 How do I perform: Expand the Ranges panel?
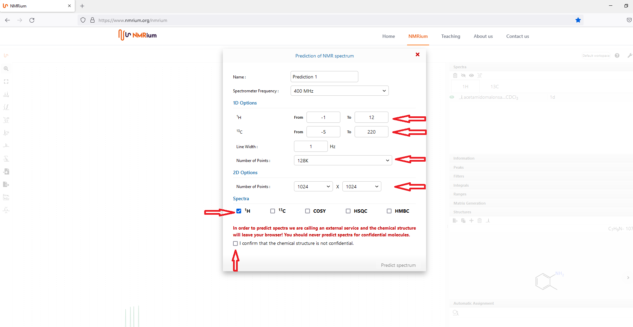coord(541,194)
